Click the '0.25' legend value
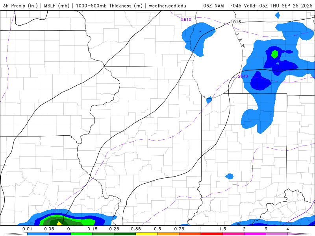This screenshot has height=236, width=315. pos(114,229)
